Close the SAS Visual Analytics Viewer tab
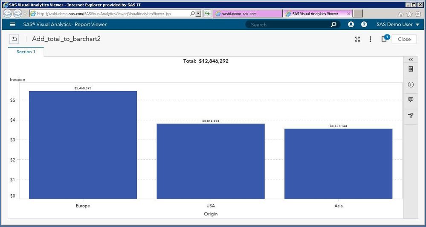426x227 pixels. pos(349,14)
